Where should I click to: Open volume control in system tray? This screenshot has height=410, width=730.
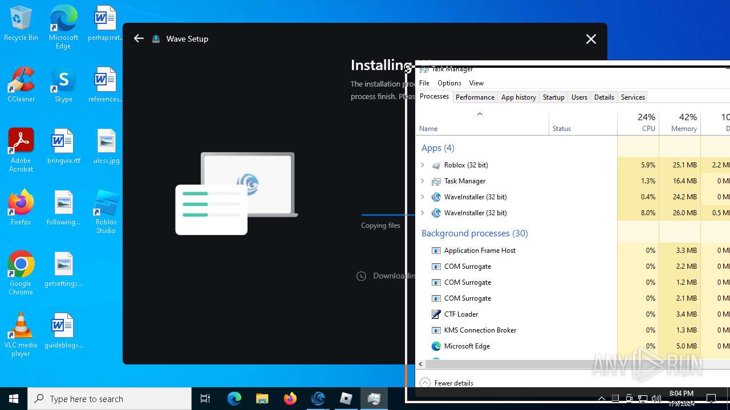tap(656, 399)
